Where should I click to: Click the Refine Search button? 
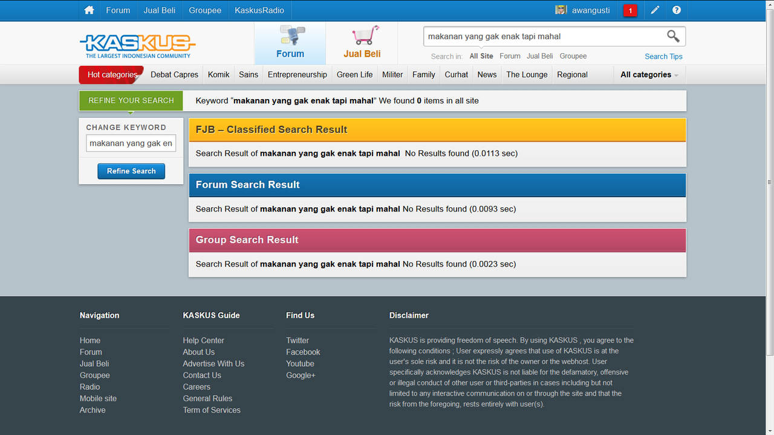pyautogui.click(x=131, y=171)
